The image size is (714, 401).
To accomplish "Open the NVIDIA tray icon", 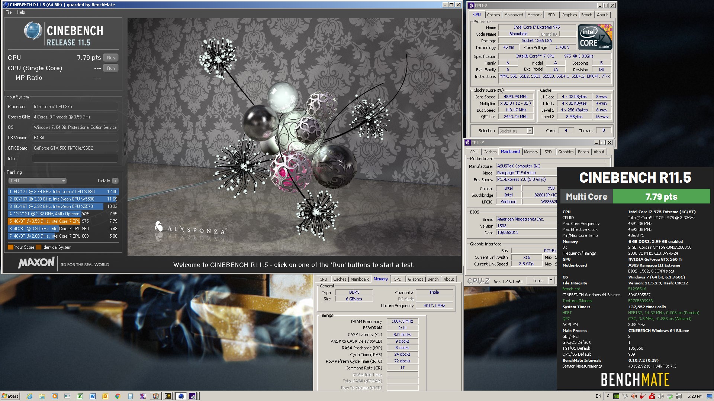I will tap(616, 396).
